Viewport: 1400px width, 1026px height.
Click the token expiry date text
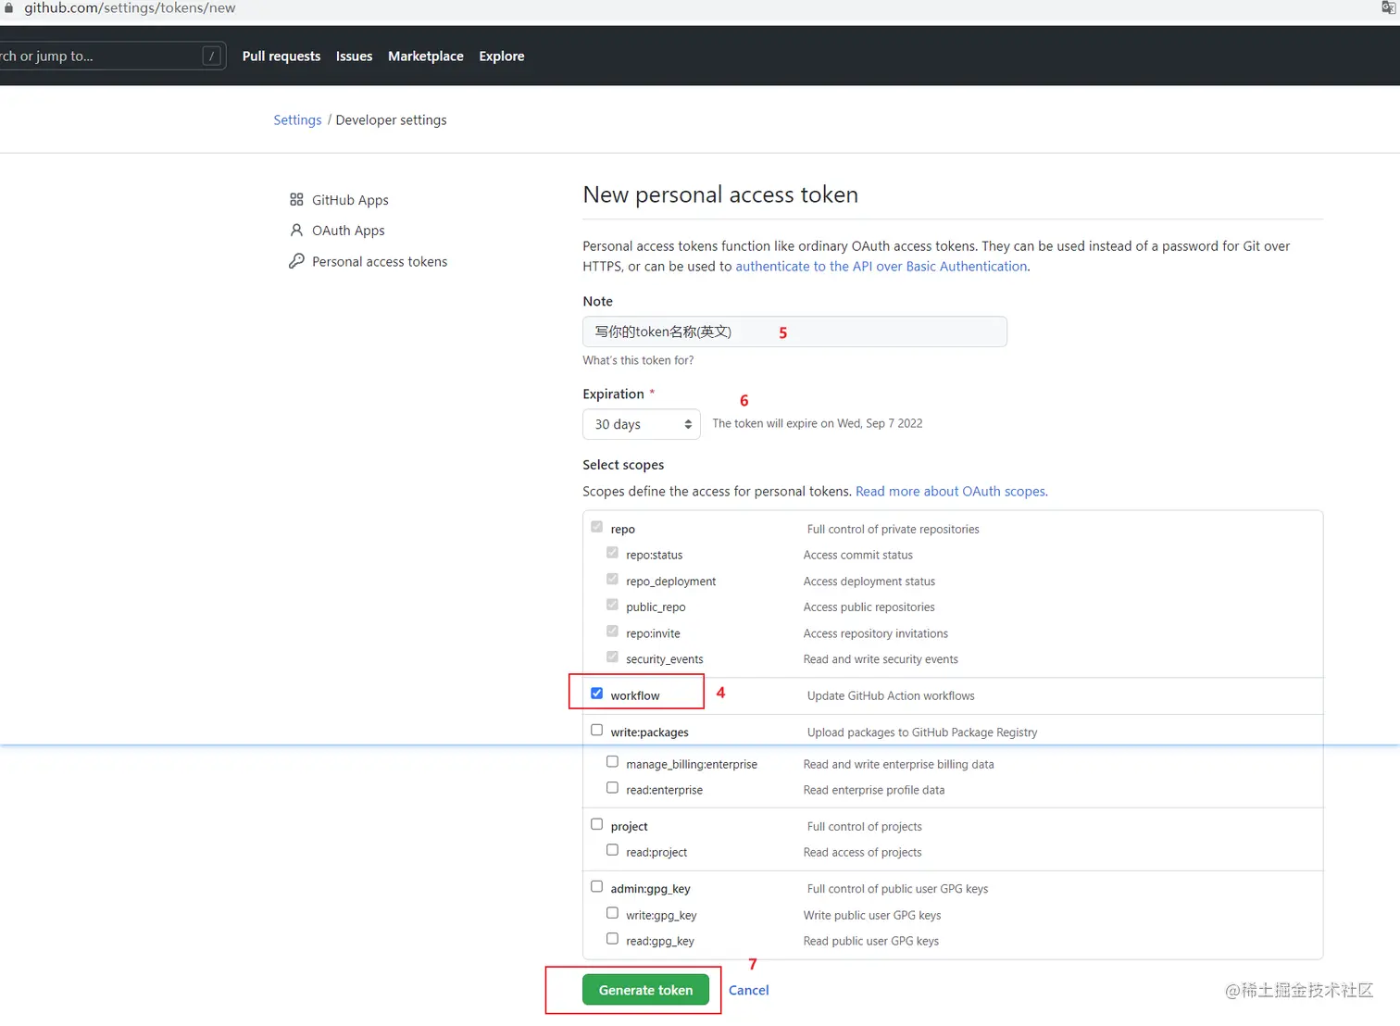818,423
